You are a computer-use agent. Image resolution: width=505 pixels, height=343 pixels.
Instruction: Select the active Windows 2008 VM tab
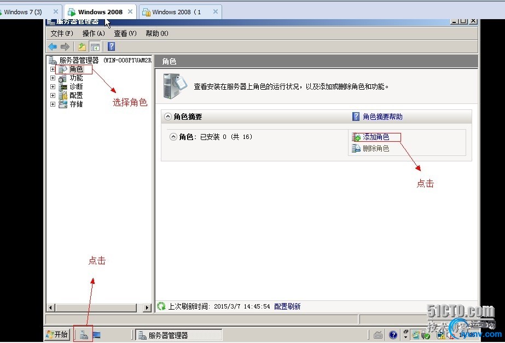[100, 12]
